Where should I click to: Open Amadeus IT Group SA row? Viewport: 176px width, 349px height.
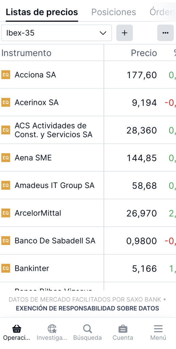tap(88, 186)
